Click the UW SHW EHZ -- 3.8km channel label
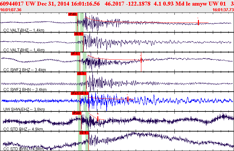Image resolution: width=234 pixels, height=151 pixels. [24, 109]
